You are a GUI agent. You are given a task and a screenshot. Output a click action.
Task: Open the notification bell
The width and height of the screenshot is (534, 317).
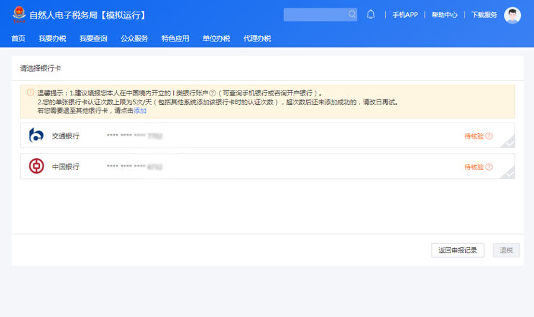[371, 14]
